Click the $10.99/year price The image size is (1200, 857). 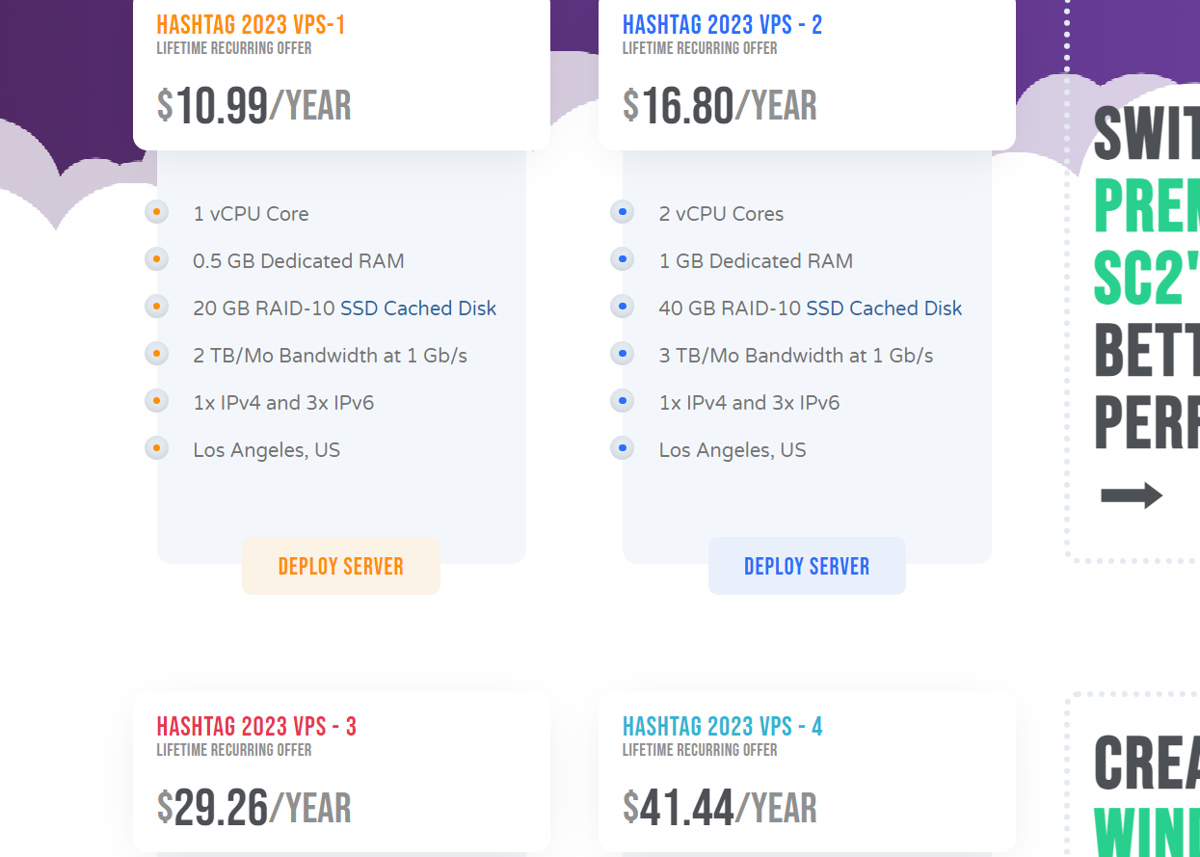click(x=254, y=106)
